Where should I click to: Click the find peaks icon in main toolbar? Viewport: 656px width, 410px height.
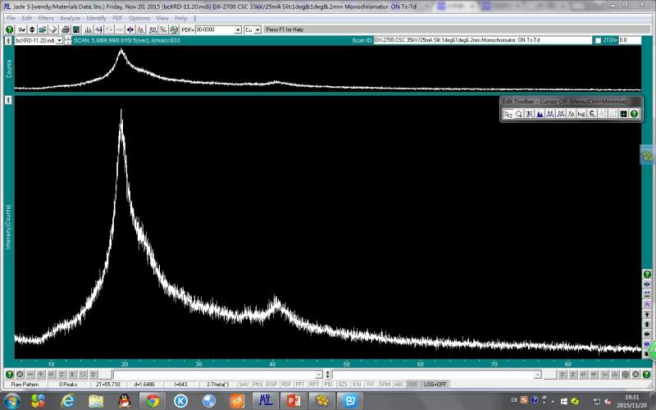pos(88,30)
